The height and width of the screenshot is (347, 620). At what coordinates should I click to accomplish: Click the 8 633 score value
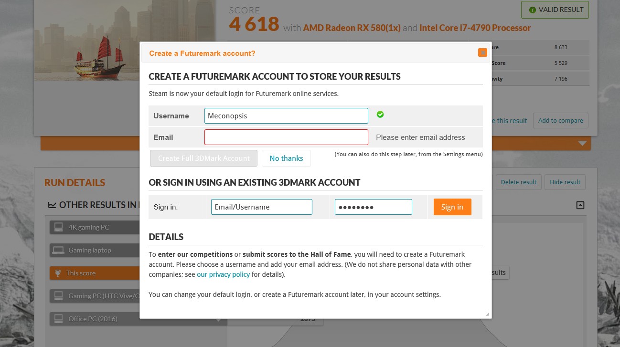561,47
